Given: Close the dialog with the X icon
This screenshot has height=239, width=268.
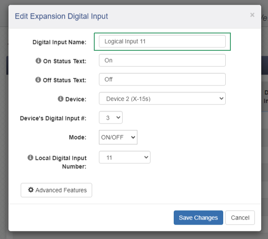Looking at the screenshot, I should (x=252, y=15).
